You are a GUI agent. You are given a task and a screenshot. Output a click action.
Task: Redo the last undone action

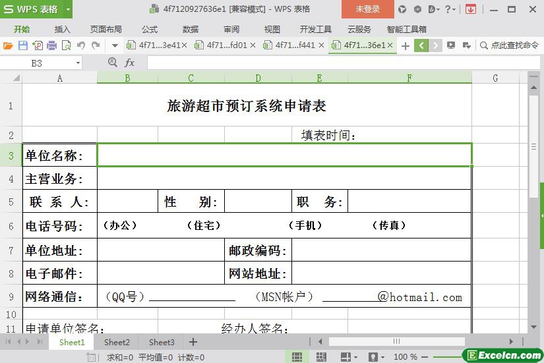click(96, 45)
